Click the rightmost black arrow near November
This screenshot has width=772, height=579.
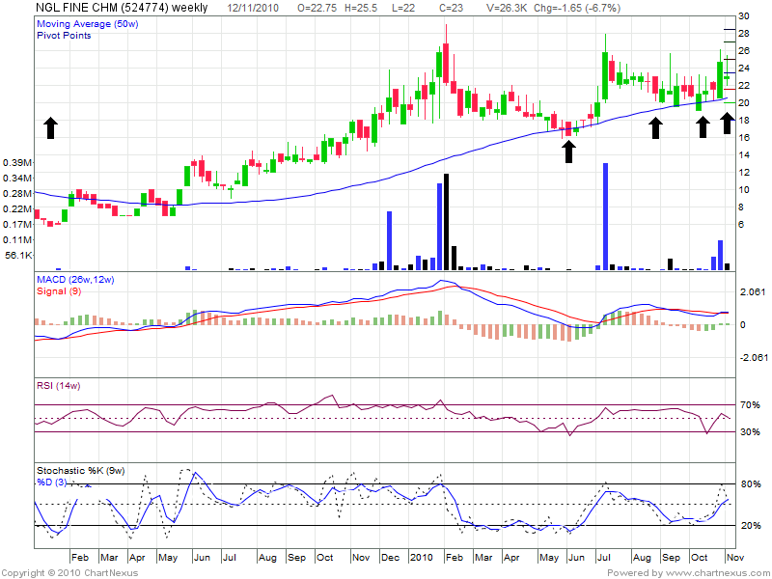coord(728,124)
